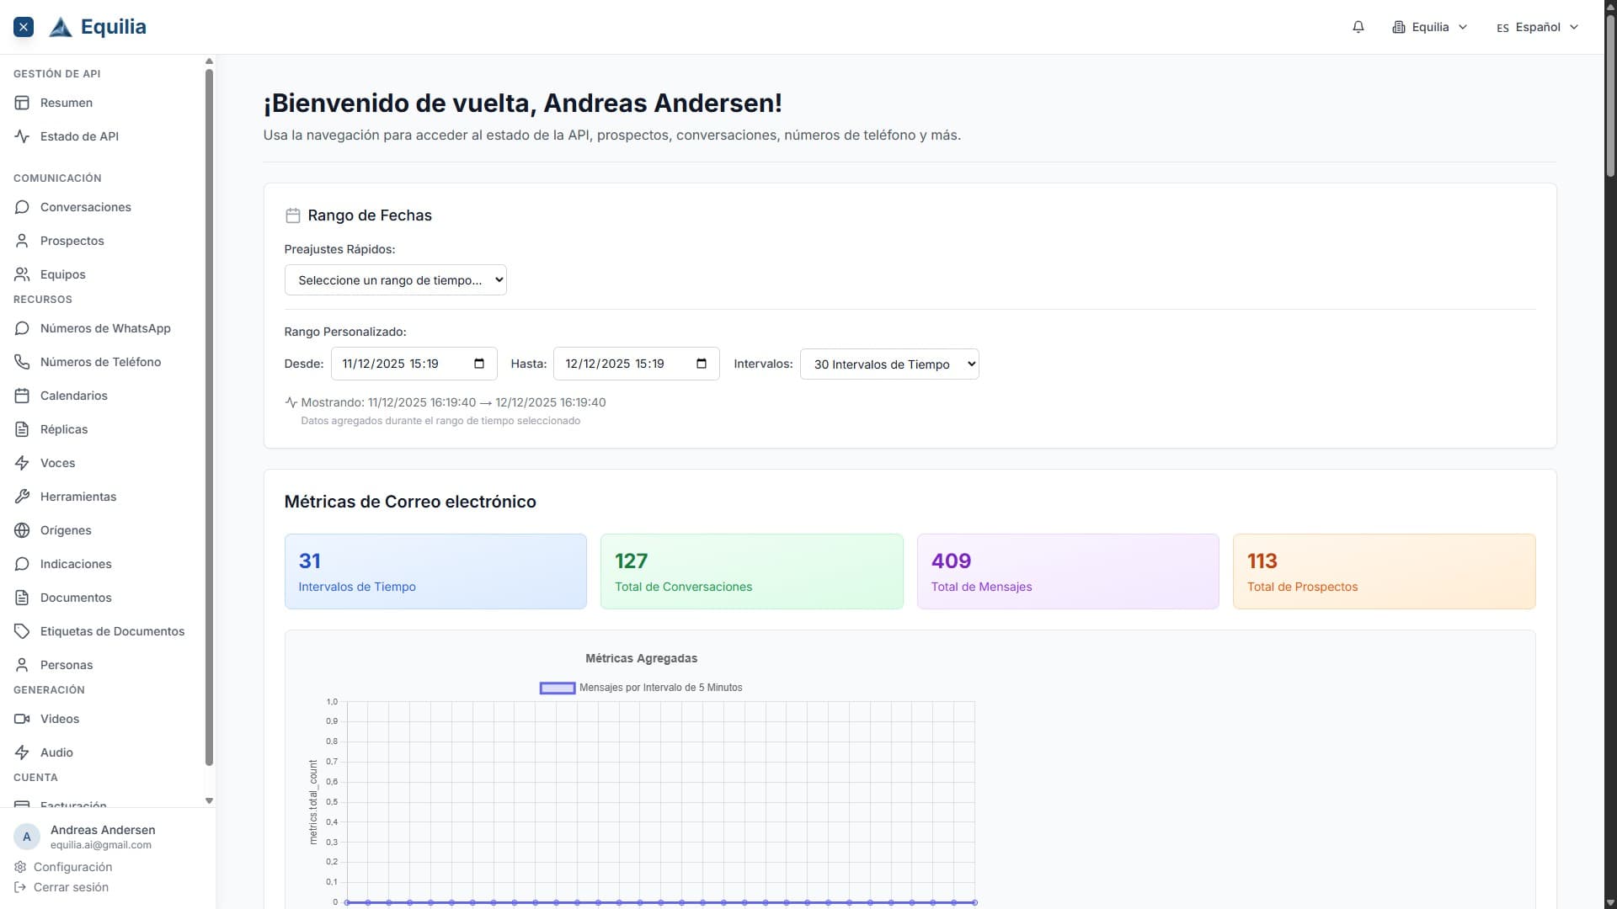This screenshot has width=1617, height=909.
Task: Click Cerrar sesión to log out
Action: 69,887
